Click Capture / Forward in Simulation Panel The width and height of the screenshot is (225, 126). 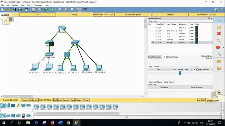(201, 69)
